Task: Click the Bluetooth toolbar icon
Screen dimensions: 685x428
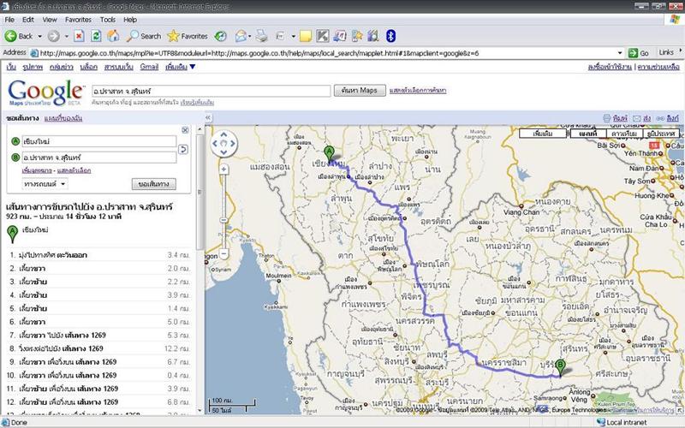Action: [x=391, y=36]
